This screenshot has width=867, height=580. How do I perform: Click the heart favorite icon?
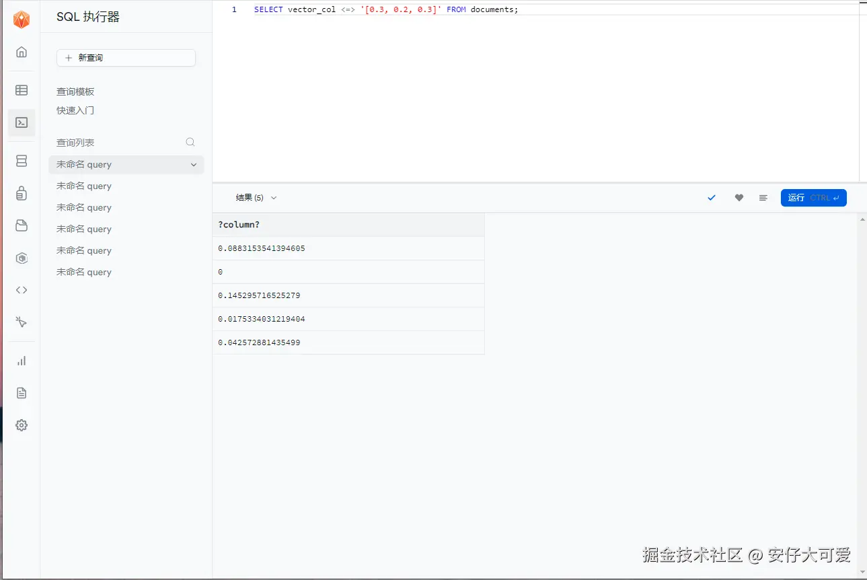[739, 198]
